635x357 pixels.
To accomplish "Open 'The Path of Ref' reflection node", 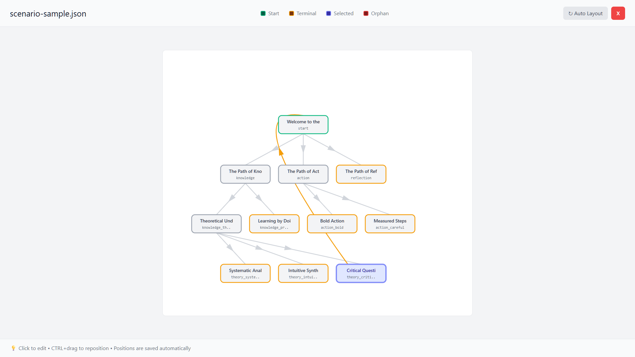I will [x=361, y=174].
